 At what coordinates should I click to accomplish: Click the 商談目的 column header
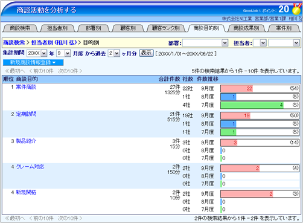pos(27,79)
